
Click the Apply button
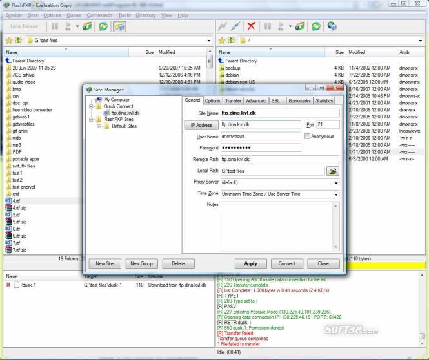(250, 263)
